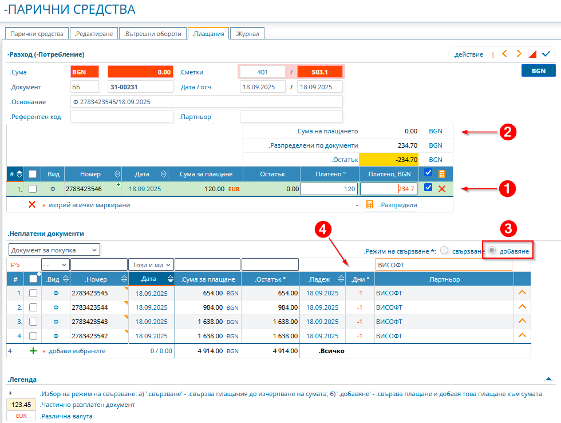
Task: Click the red triangle icon in action toolbar
Action: tap(532, 54)
